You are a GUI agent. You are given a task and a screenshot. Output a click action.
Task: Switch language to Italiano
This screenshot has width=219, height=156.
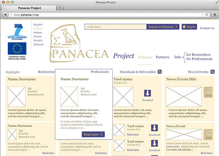tap(38, 33)
